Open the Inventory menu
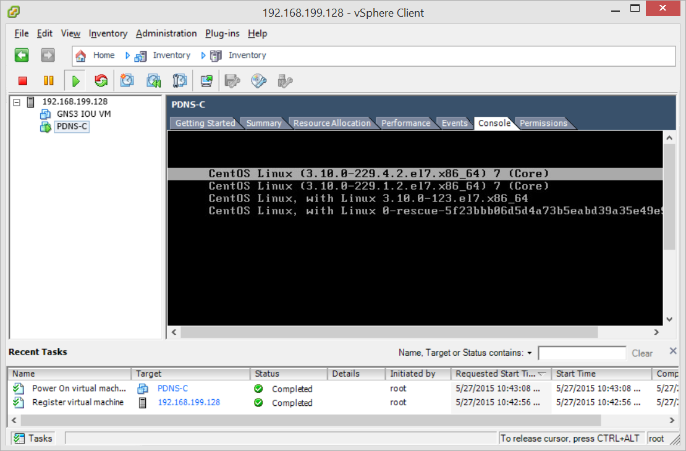Image resolution: width=686 pixels, height=451 pixels. (108, 33)
